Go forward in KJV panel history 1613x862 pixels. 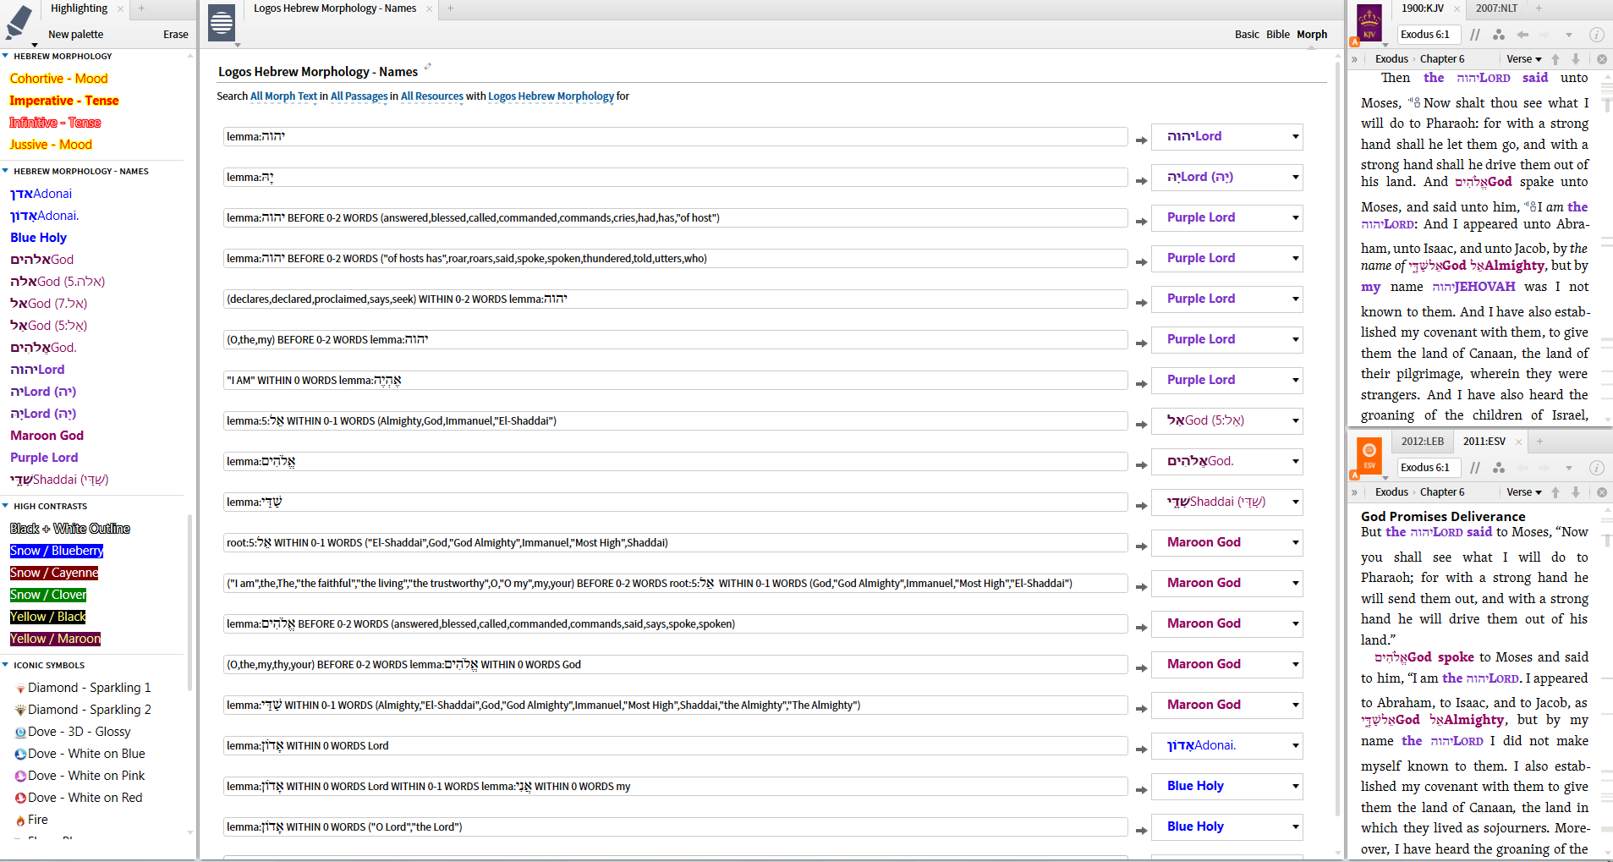[x=1544, y=35]
